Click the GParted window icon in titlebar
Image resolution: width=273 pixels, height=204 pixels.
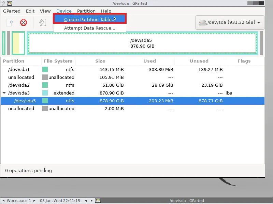(x=9, y=3)
